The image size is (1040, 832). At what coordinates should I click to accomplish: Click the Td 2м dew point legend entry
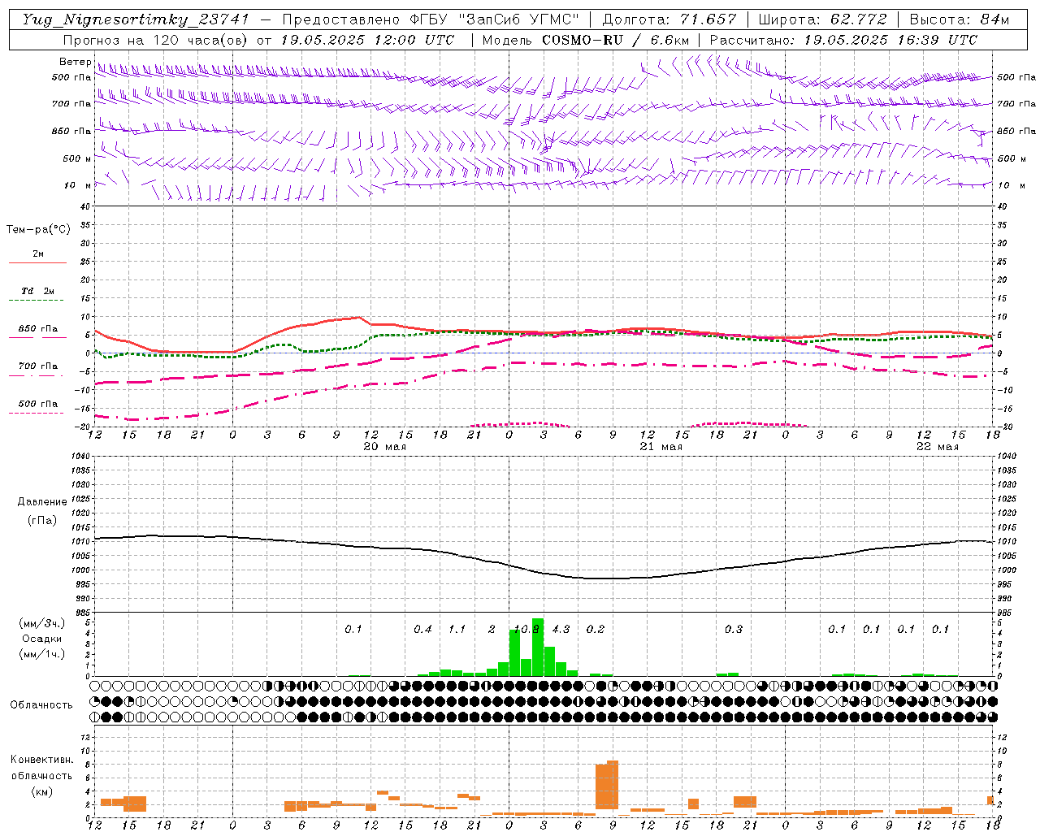(38, 291)
